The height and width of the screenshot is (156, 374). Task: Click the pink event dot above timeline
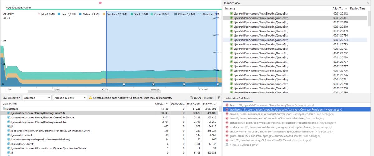click(100, 3)
